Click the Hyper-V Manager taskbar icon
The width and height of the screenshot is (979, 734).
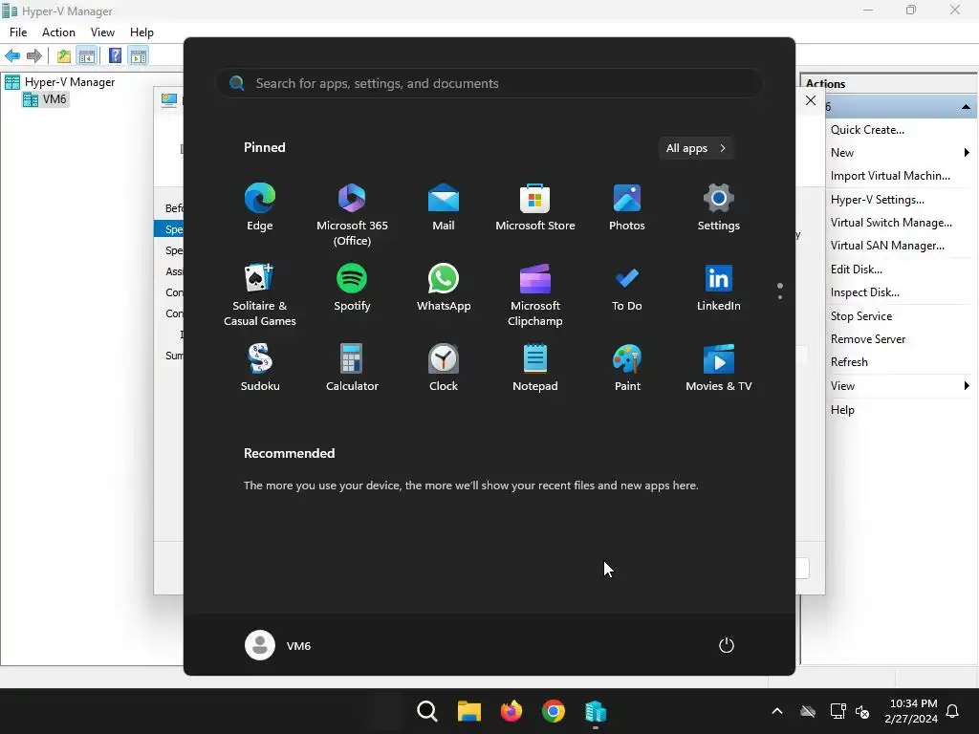[596, 711]
